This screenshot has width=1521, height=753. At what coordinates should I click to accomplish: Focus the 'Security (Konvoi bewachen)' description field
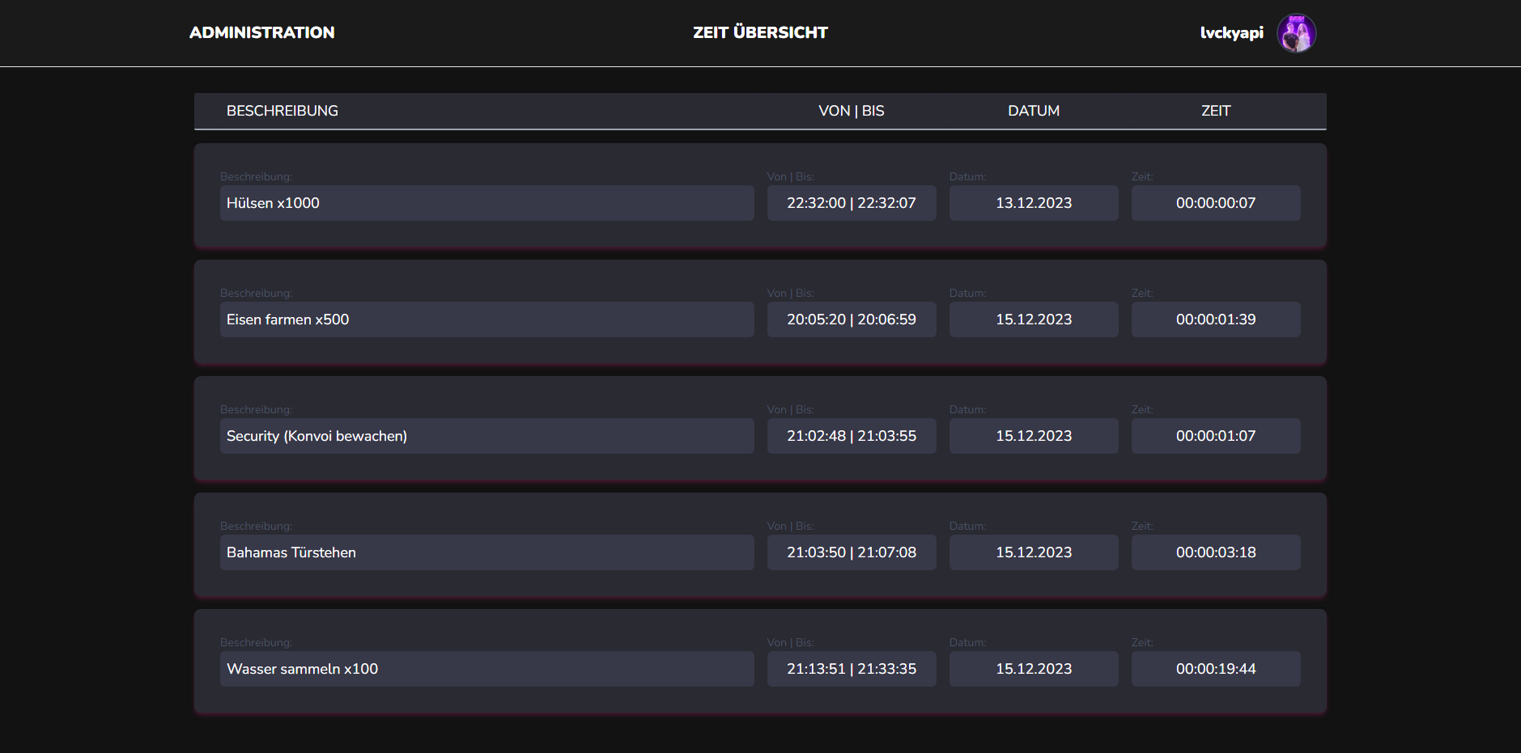click(486, 436)
